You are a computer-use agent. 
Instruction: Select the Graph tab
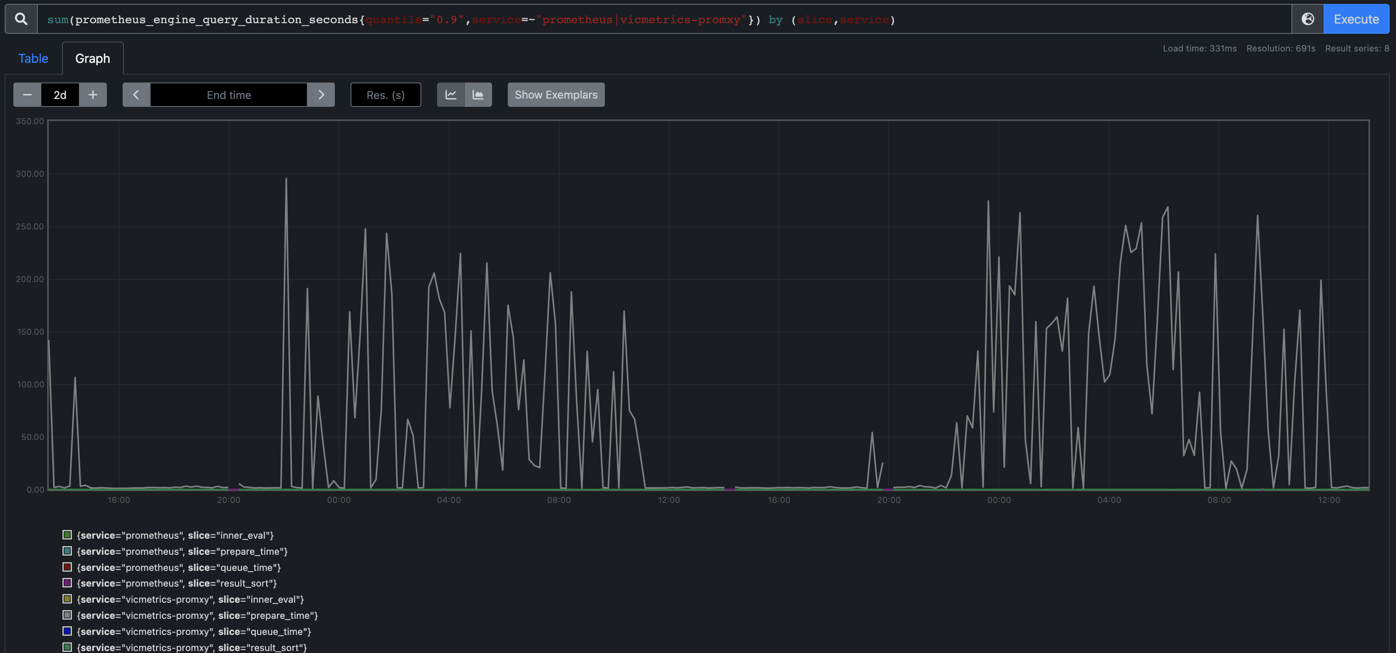coord(92,58)
